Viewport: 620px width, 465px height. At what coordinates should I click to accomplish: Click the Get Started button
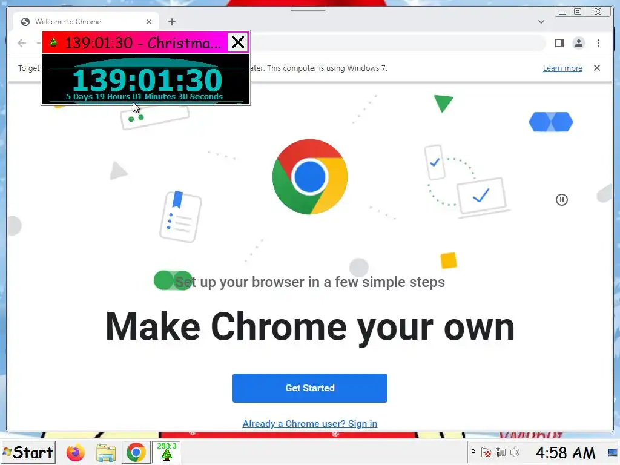[x=309, y=388]
